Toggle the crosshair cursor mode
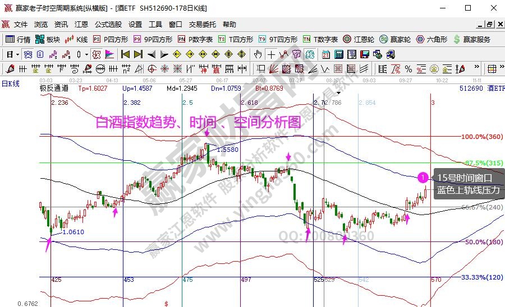Image resolution: width=505 pixels, height=307 pixels. (x=272, y=54)
